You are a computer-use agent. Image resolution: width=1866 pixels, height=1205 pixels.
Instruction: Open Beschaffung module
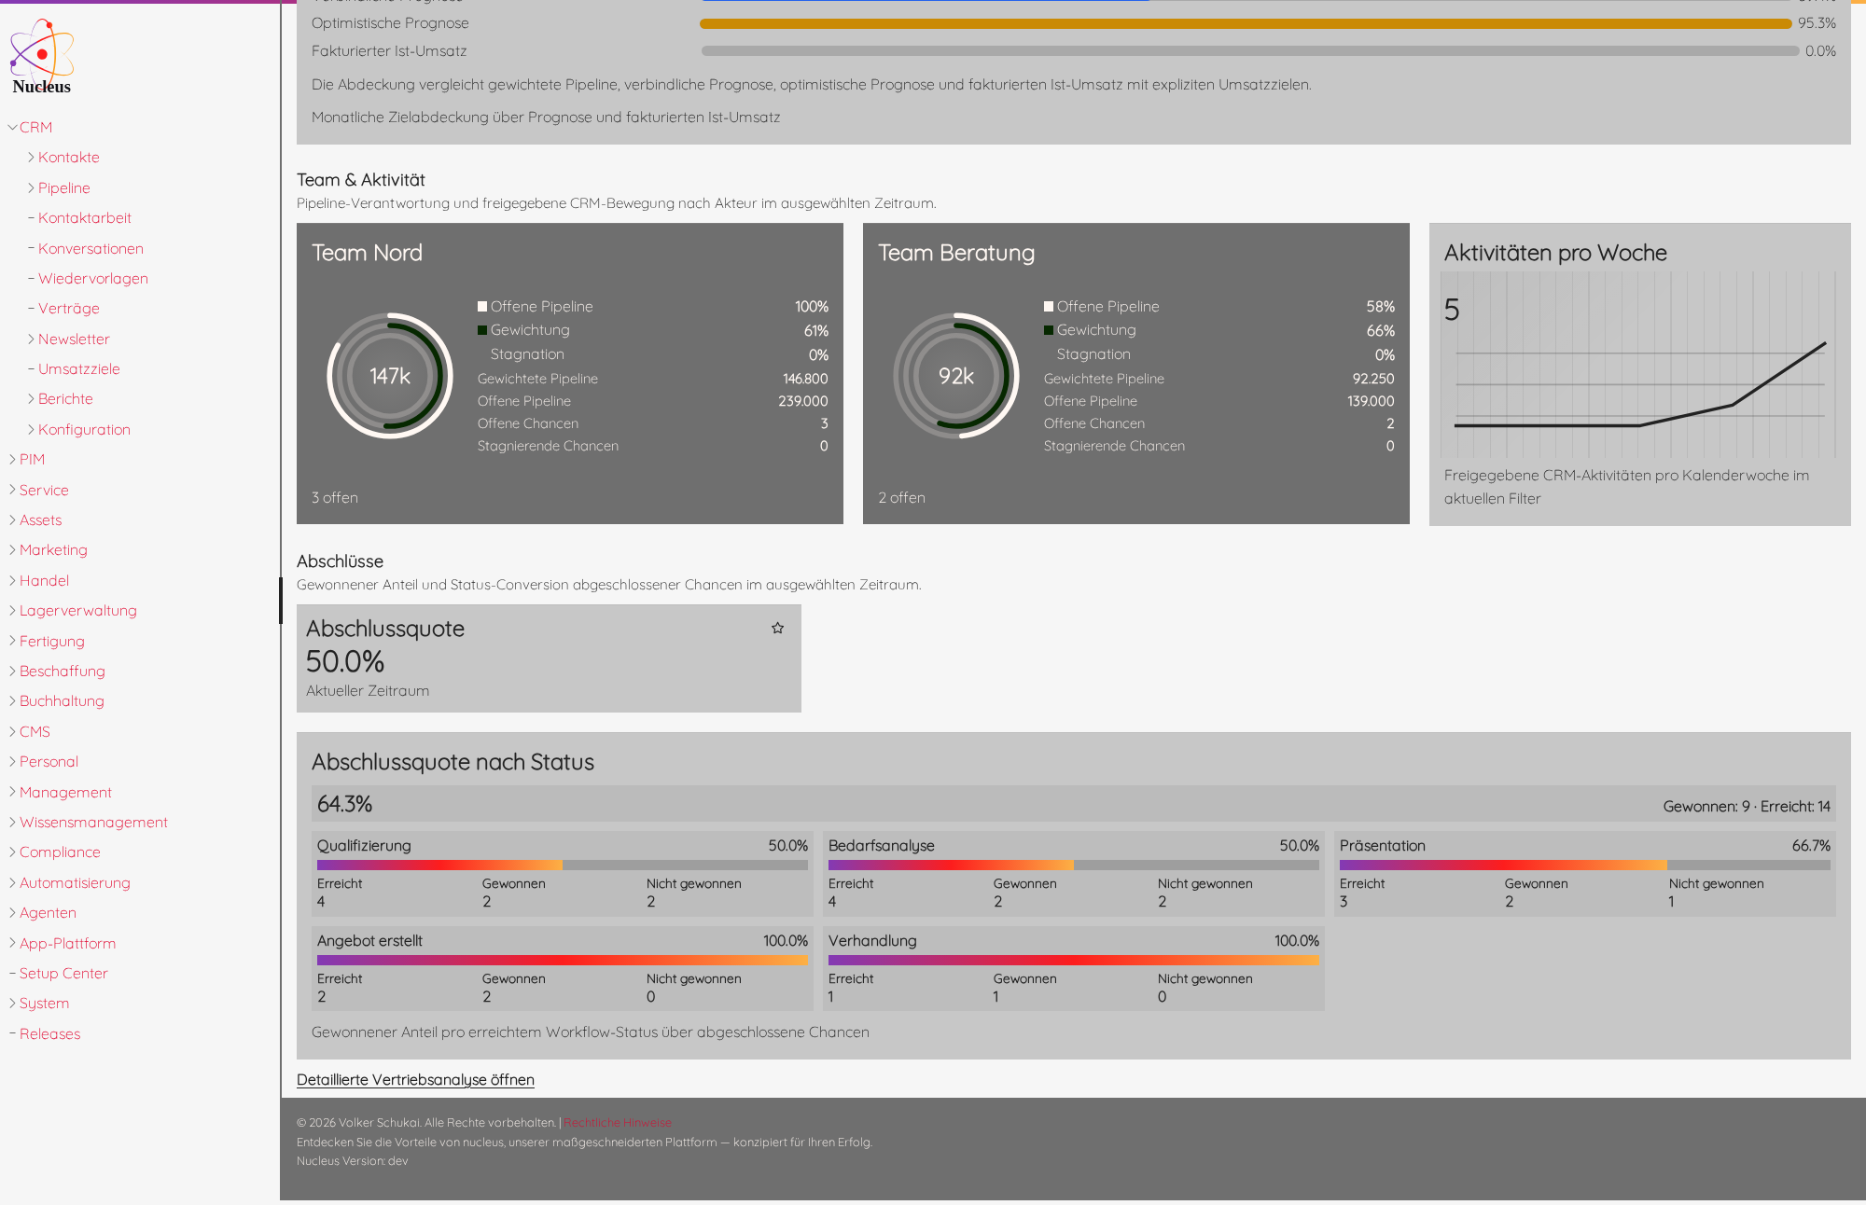click(x=63, y=671)
